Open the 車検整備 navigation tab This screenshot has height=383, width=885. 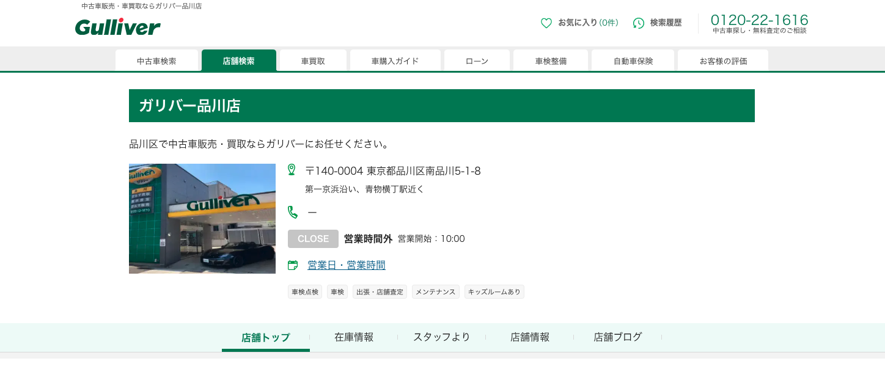[551, 60]
